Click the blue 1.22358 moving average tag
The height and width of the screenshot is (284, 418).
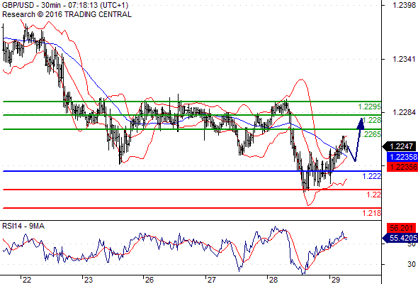point(402,157)
